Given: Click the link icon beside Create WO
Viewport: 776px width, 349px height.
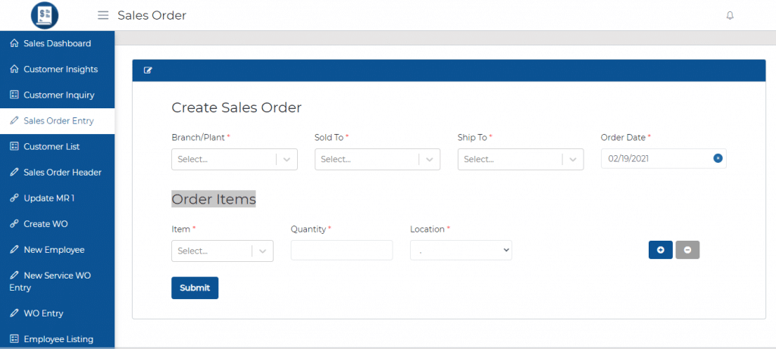Looking at the screenshot, I should 14,224.
